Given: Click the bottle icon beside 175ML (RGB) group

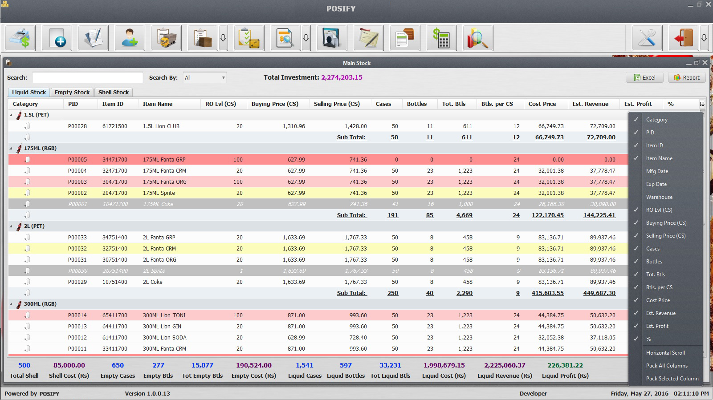Looking at the screenshot, I should [x=19, y=149].
